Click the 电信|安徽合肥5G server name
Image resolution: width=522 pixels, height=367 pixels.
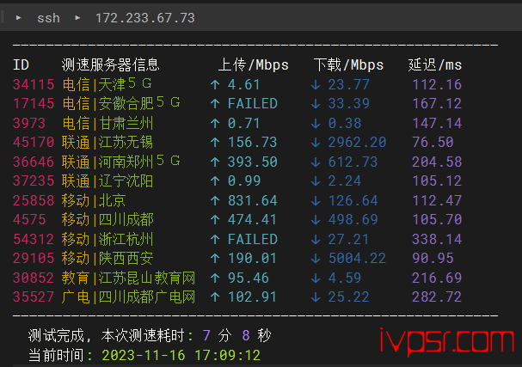tap(121, 103)
